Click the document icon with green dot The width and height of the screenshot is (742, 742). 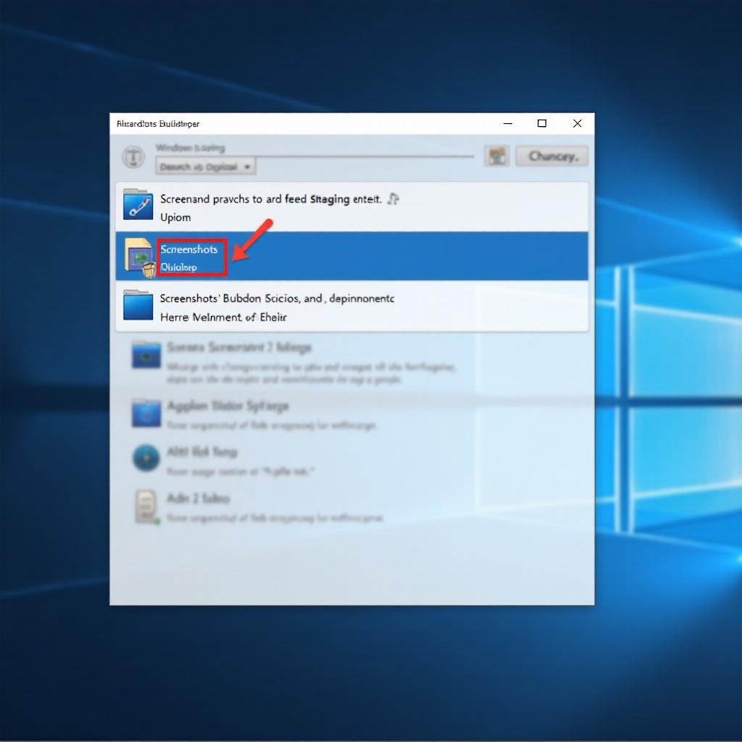[x=146, y=507]
